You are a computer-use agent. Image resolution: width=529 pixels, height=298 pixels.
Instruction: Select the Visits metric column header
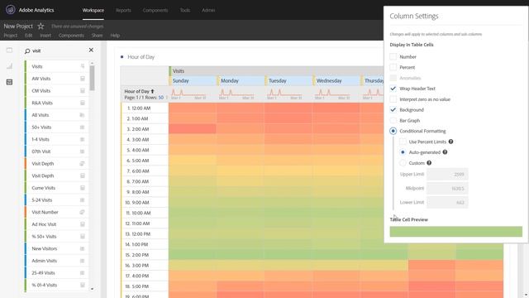[276, 71]
